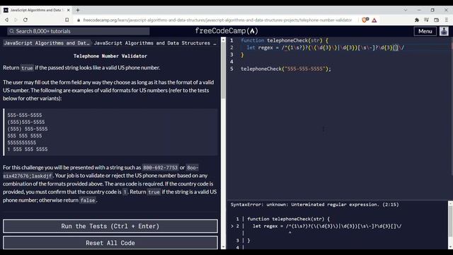Viewport: 453px width, 255px height.
Task: Open the Brave shields lion icon
Action: (x=365, y=20)
